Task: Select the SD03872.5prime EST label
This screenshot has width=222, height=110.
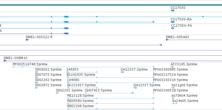Action: click(x=48, y=85)
